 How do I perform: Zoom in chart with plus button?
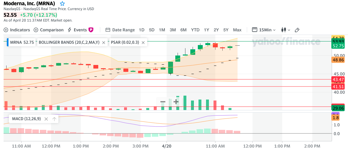click(x=176, y=102)
